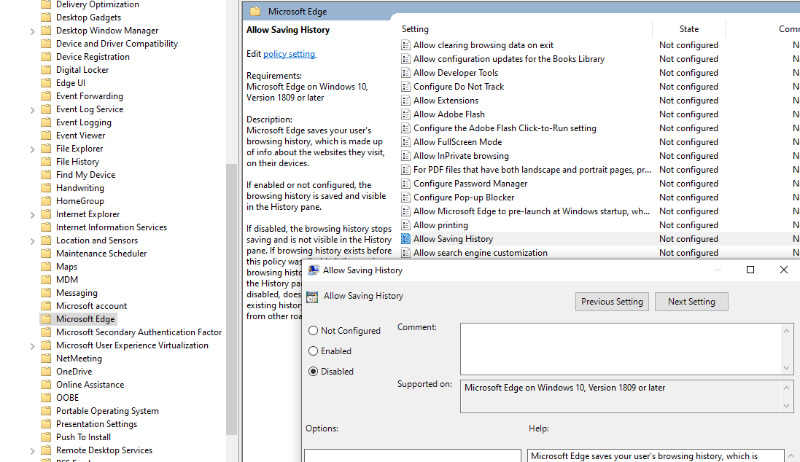Sort by the State column header
The image size is (800, 462).
(688, 29)
